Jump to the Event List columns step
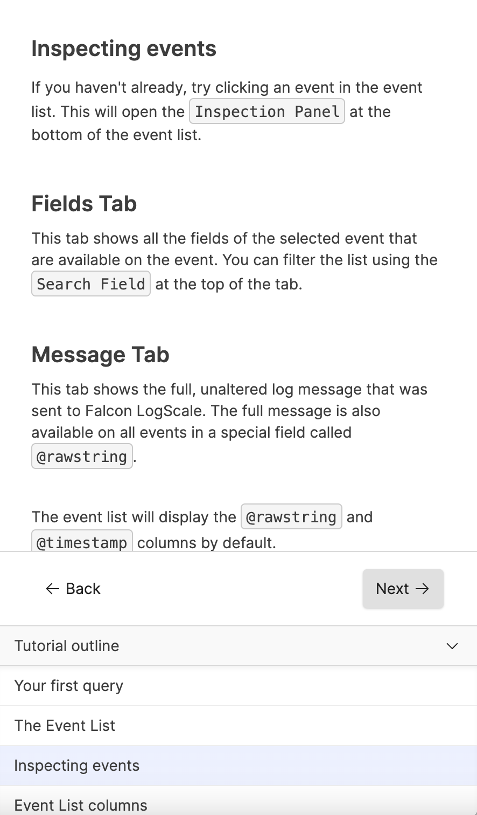477x815 pixels. 81,805
